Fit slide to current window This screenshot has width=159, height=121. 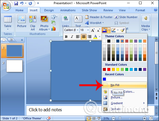(x=151, y=118)
